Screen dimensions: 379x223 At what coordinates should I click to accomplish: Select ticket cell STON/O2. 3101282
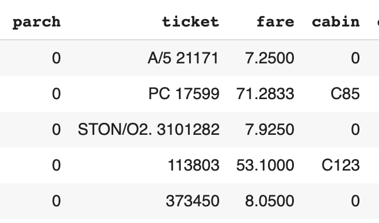pyautogui.click(x=148, y=129)
